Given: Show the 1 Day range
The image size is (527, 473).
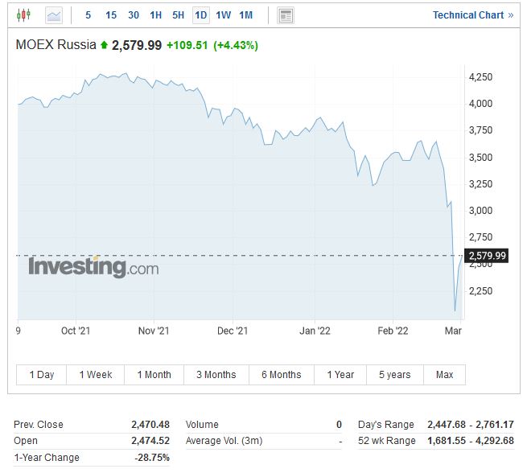Looking at the screenshot, I should tap(42, 375).
